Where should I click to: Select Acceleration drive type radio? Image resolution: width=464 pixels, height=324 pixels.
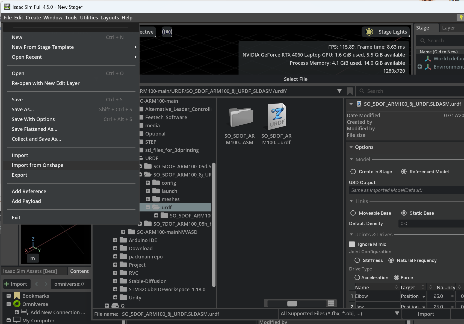pos(357,278)
